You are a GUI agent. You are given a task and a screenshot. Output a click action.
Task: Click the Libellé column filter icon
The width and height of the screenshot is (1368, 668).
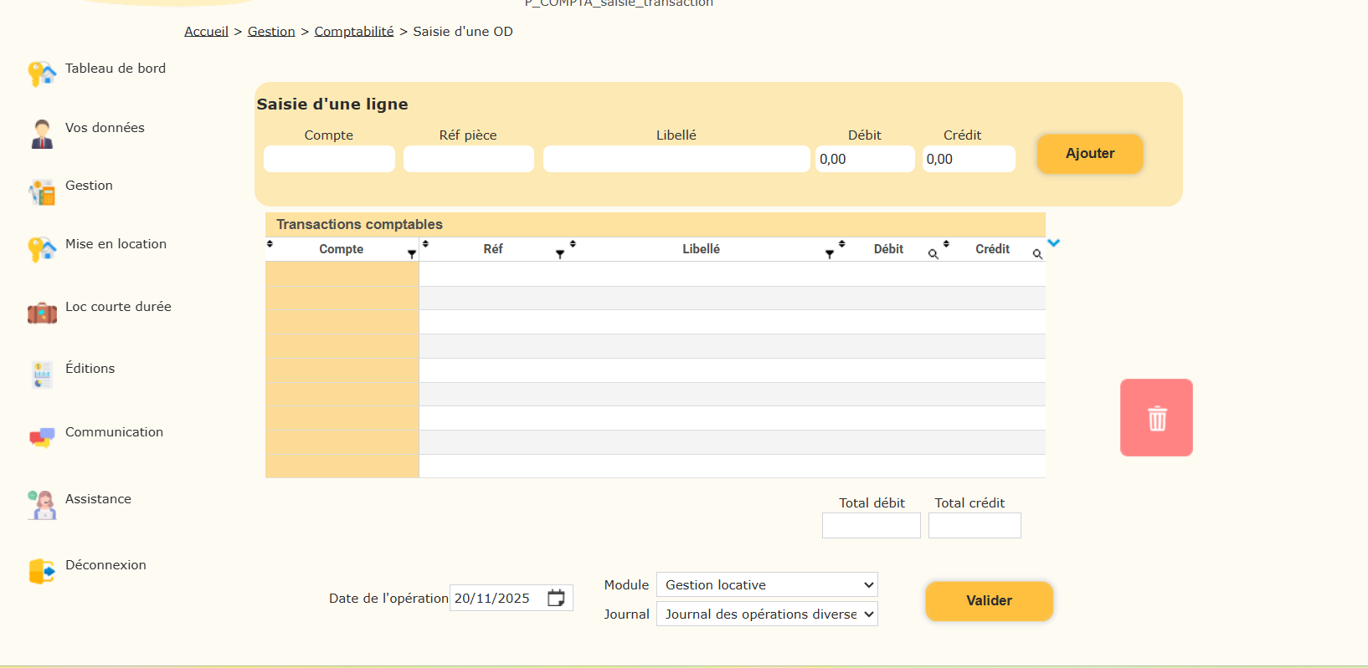(830, 254)
